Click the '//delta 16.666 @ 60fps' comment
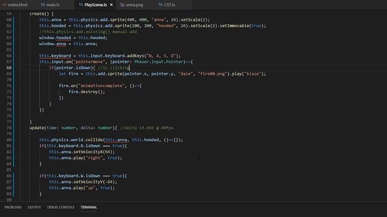 pos(146,128)
